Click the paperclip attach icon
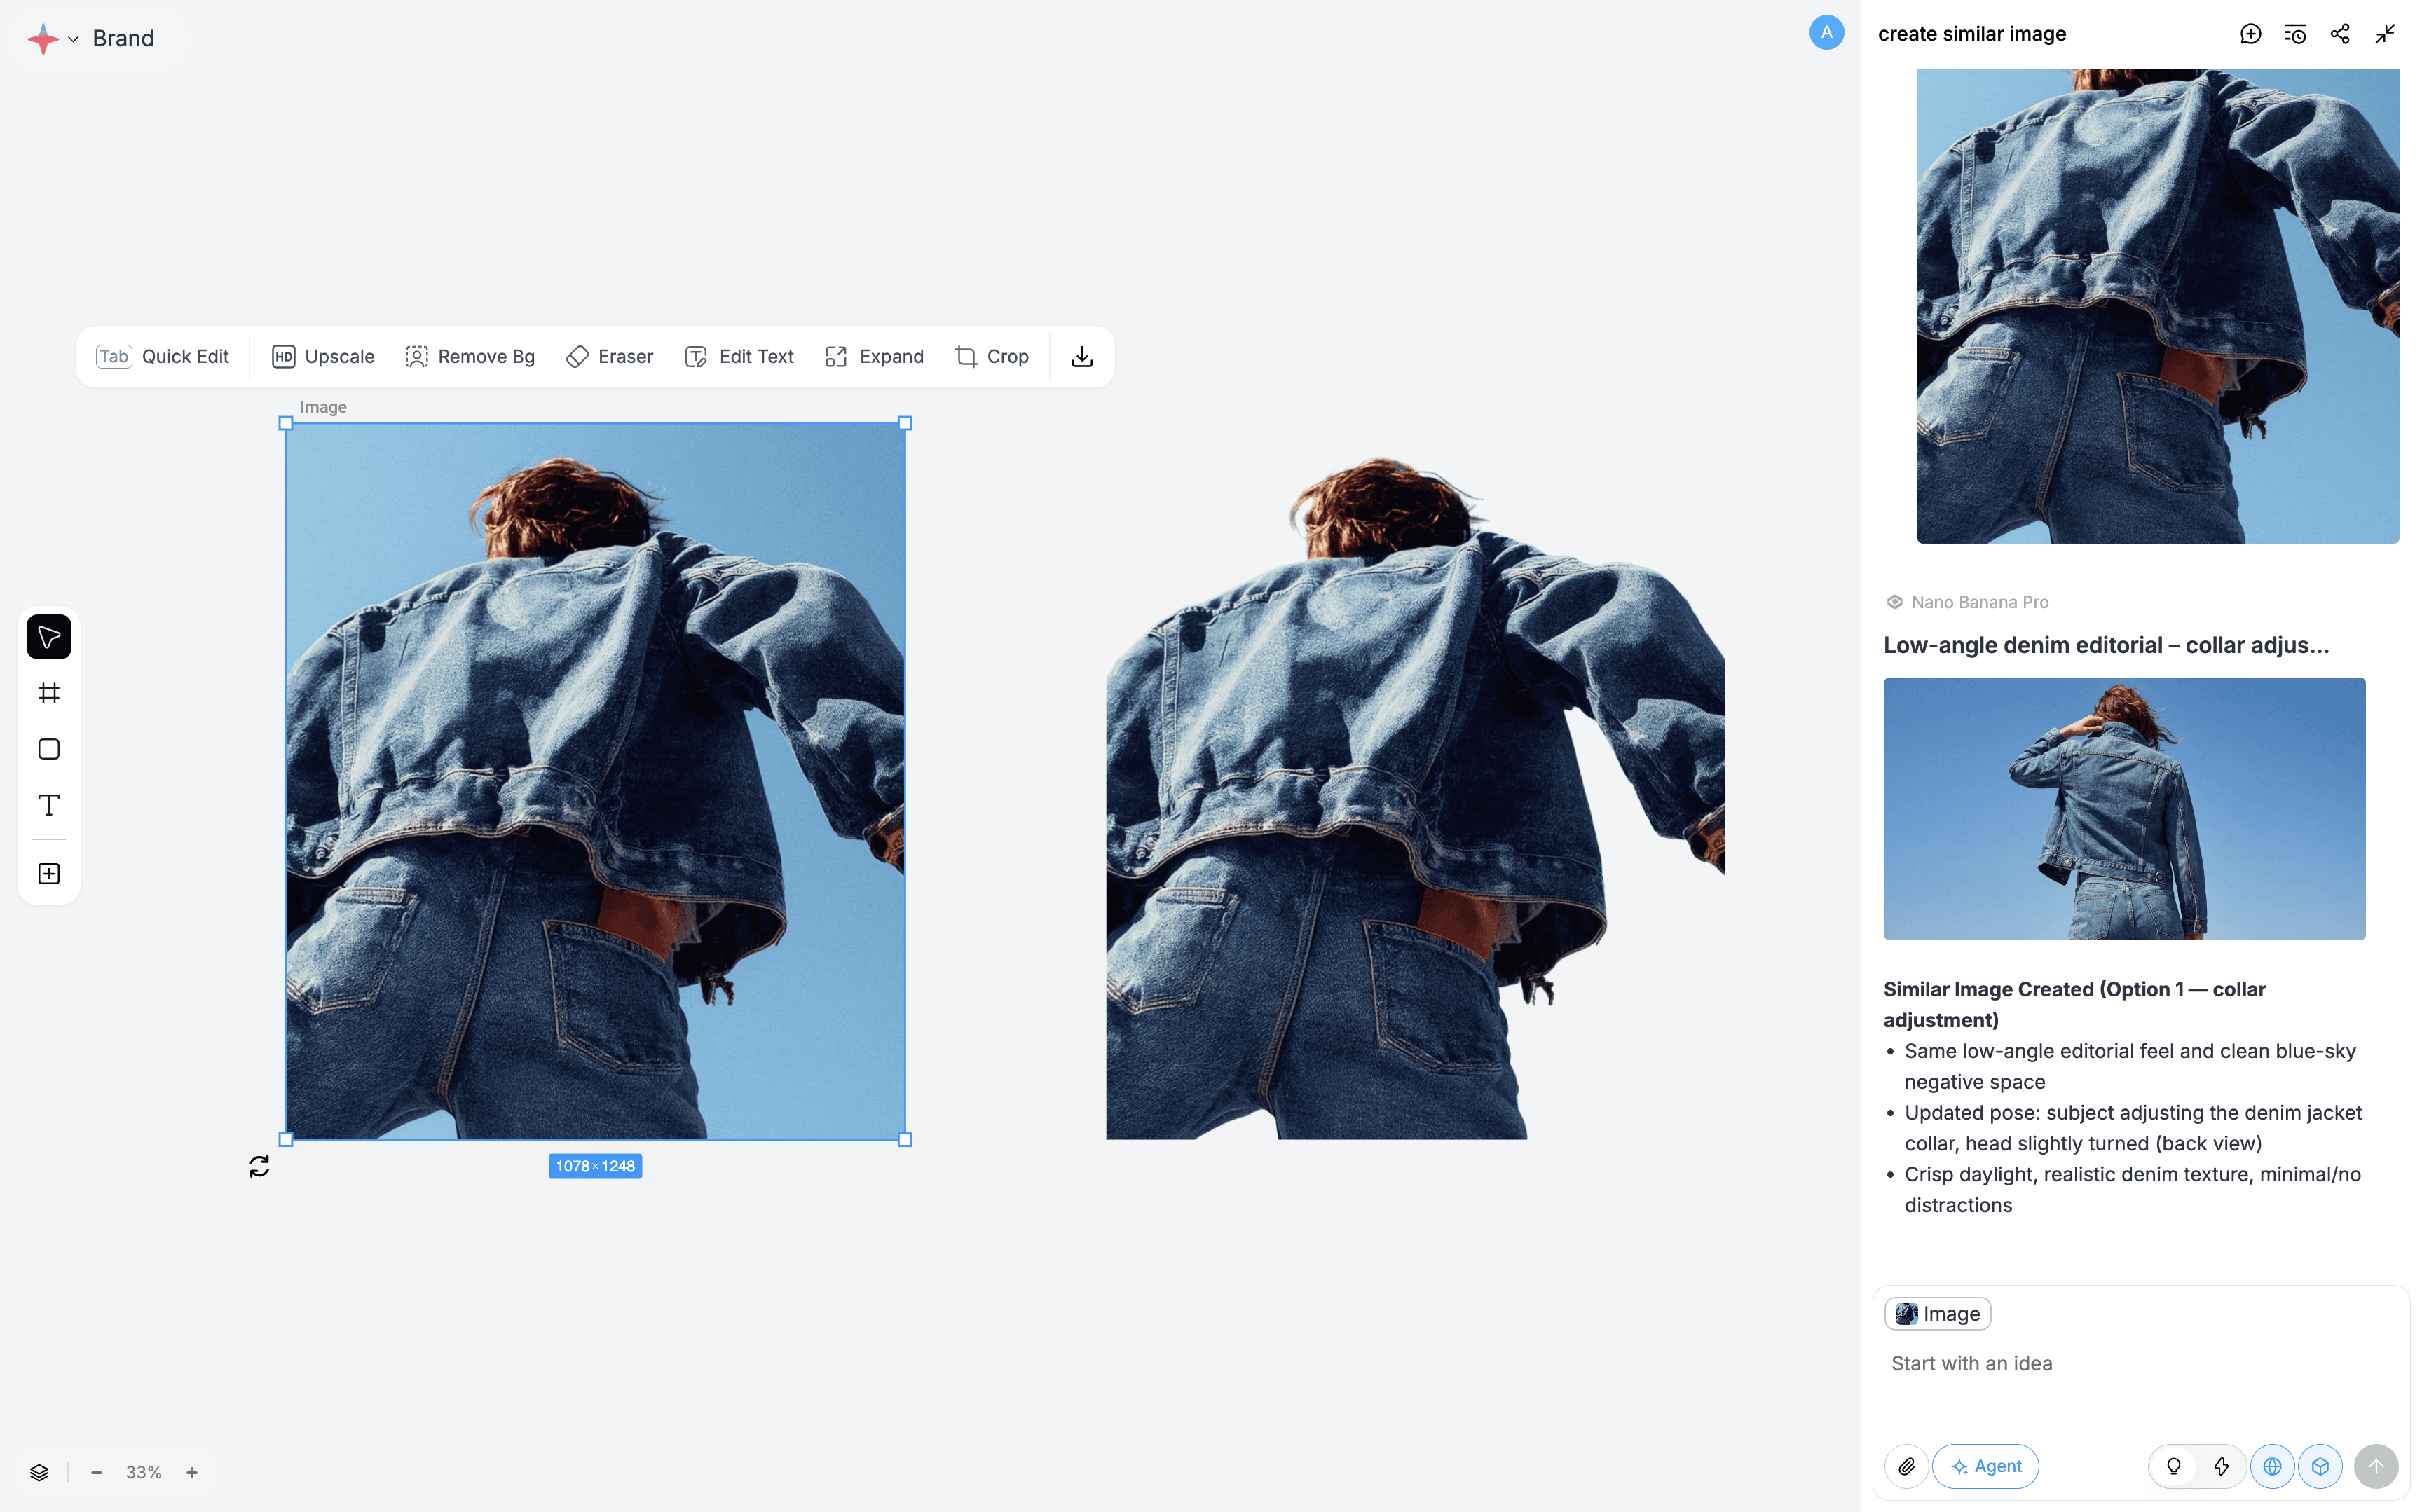This screenshot has width=2422, height=1512. tap(1907, 1466)
